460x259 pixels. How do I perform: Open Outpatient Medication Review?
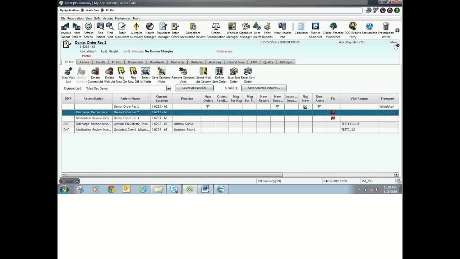pos(193,30)
